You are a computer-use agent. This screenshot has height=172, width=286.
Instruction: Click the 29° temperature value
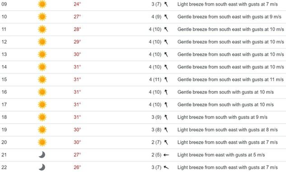(x=77, y=42)
